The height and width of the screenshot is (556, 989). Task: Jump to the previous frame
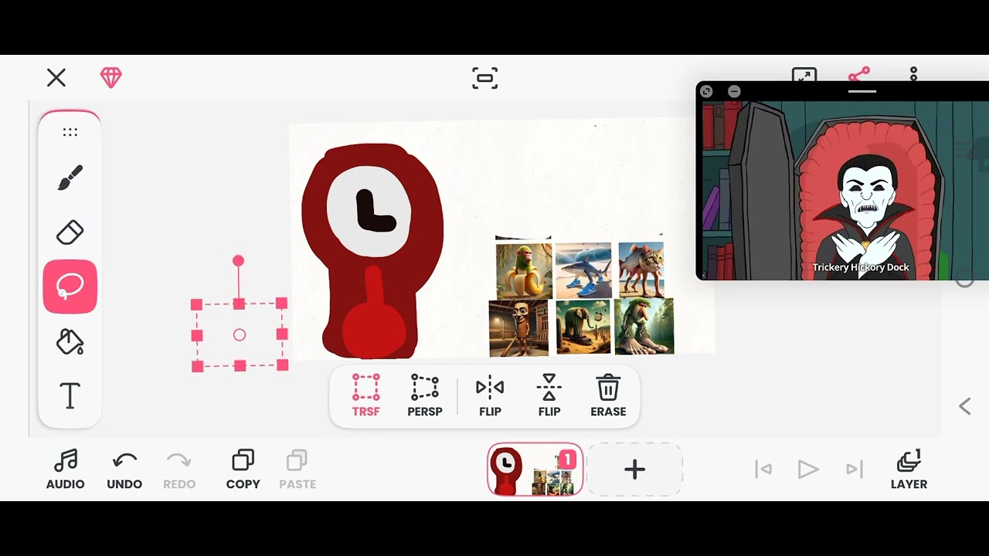coord(763,469)
